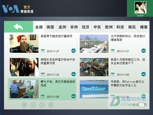Open the 非洲 category tab

click(74, 27)
